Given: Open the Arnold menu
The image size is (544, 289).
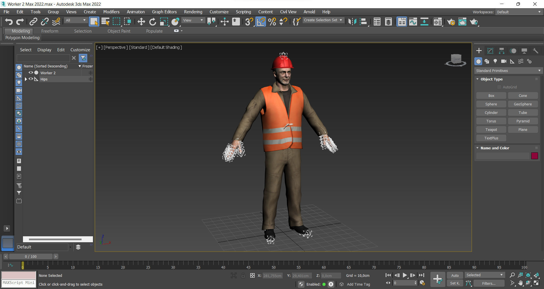Looking at the screenshot, I should pyautogui.click(x=309, y=12).
